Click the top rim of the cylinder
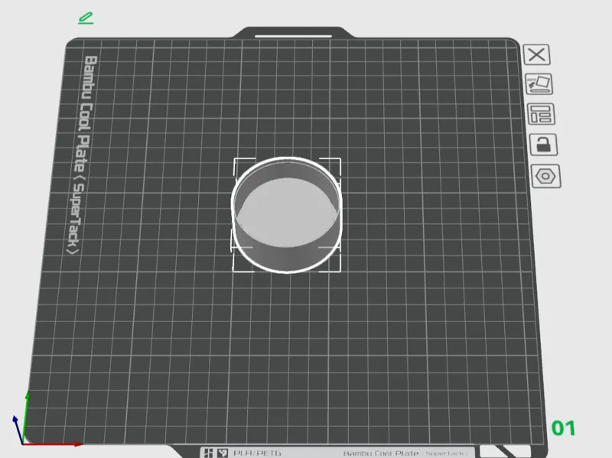 pyautogui.click(x=286, y=160)
